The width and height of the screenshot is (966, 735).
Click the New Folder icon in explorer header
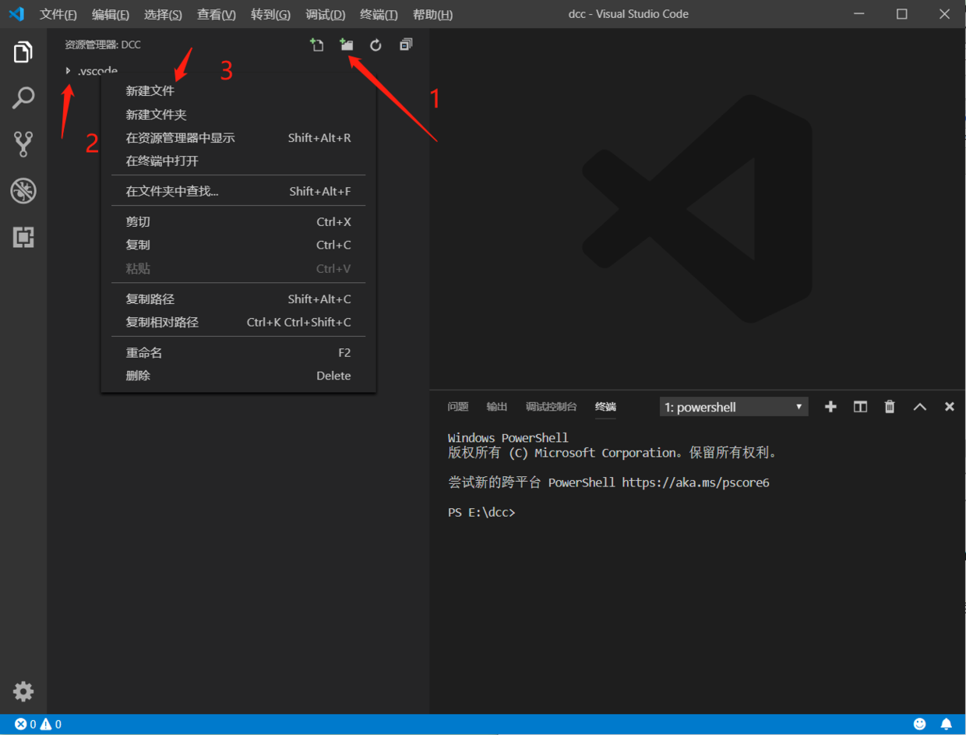(347, 45)
